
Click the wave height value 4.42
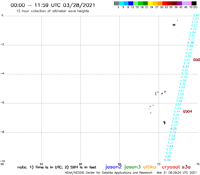pos(189,50)
